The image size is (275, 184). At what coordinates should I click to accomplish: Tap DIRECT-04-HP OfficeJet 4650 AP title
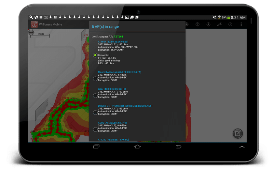[x=125, y=106]
